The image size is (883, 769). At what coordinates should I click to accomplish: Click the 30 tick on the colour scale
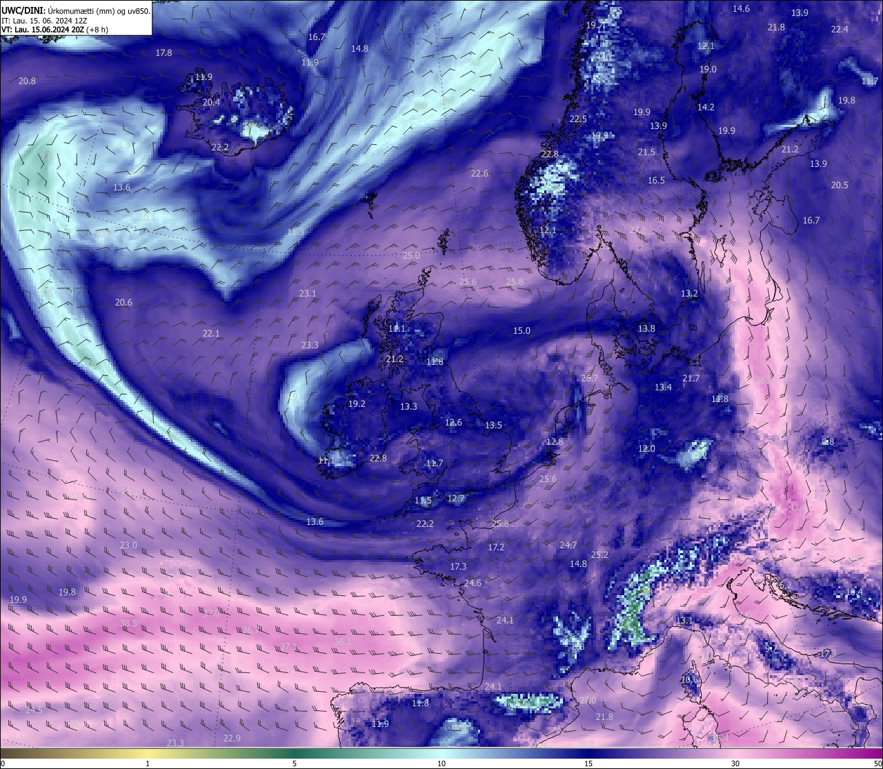coord(735,763)
